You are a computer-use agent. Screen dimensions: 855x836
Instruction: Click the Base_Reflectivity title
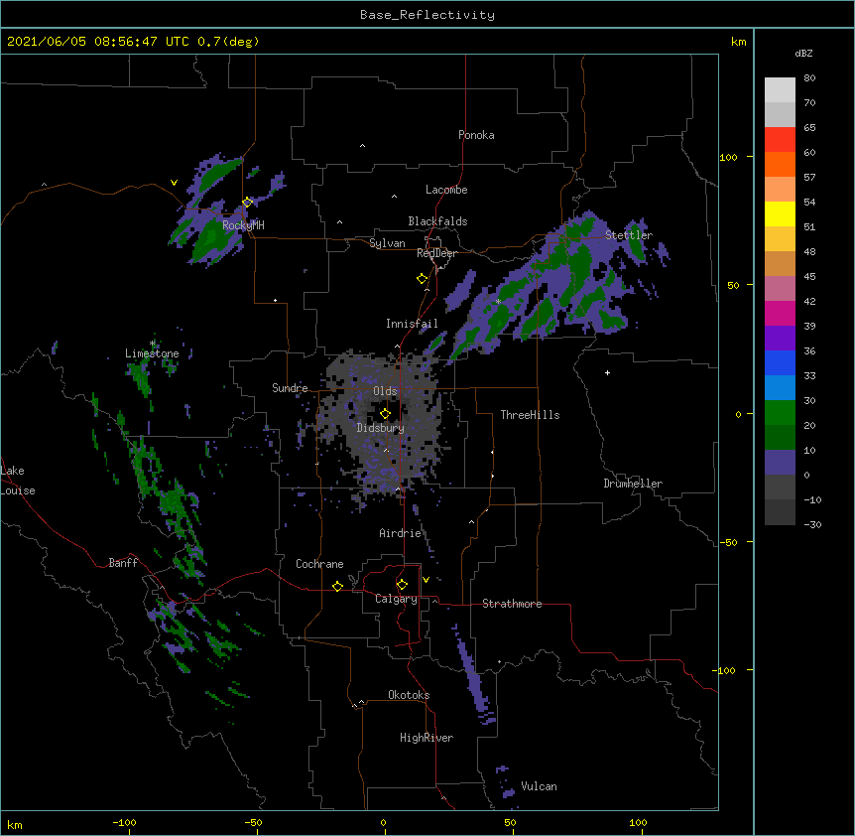tap(427, 15)
